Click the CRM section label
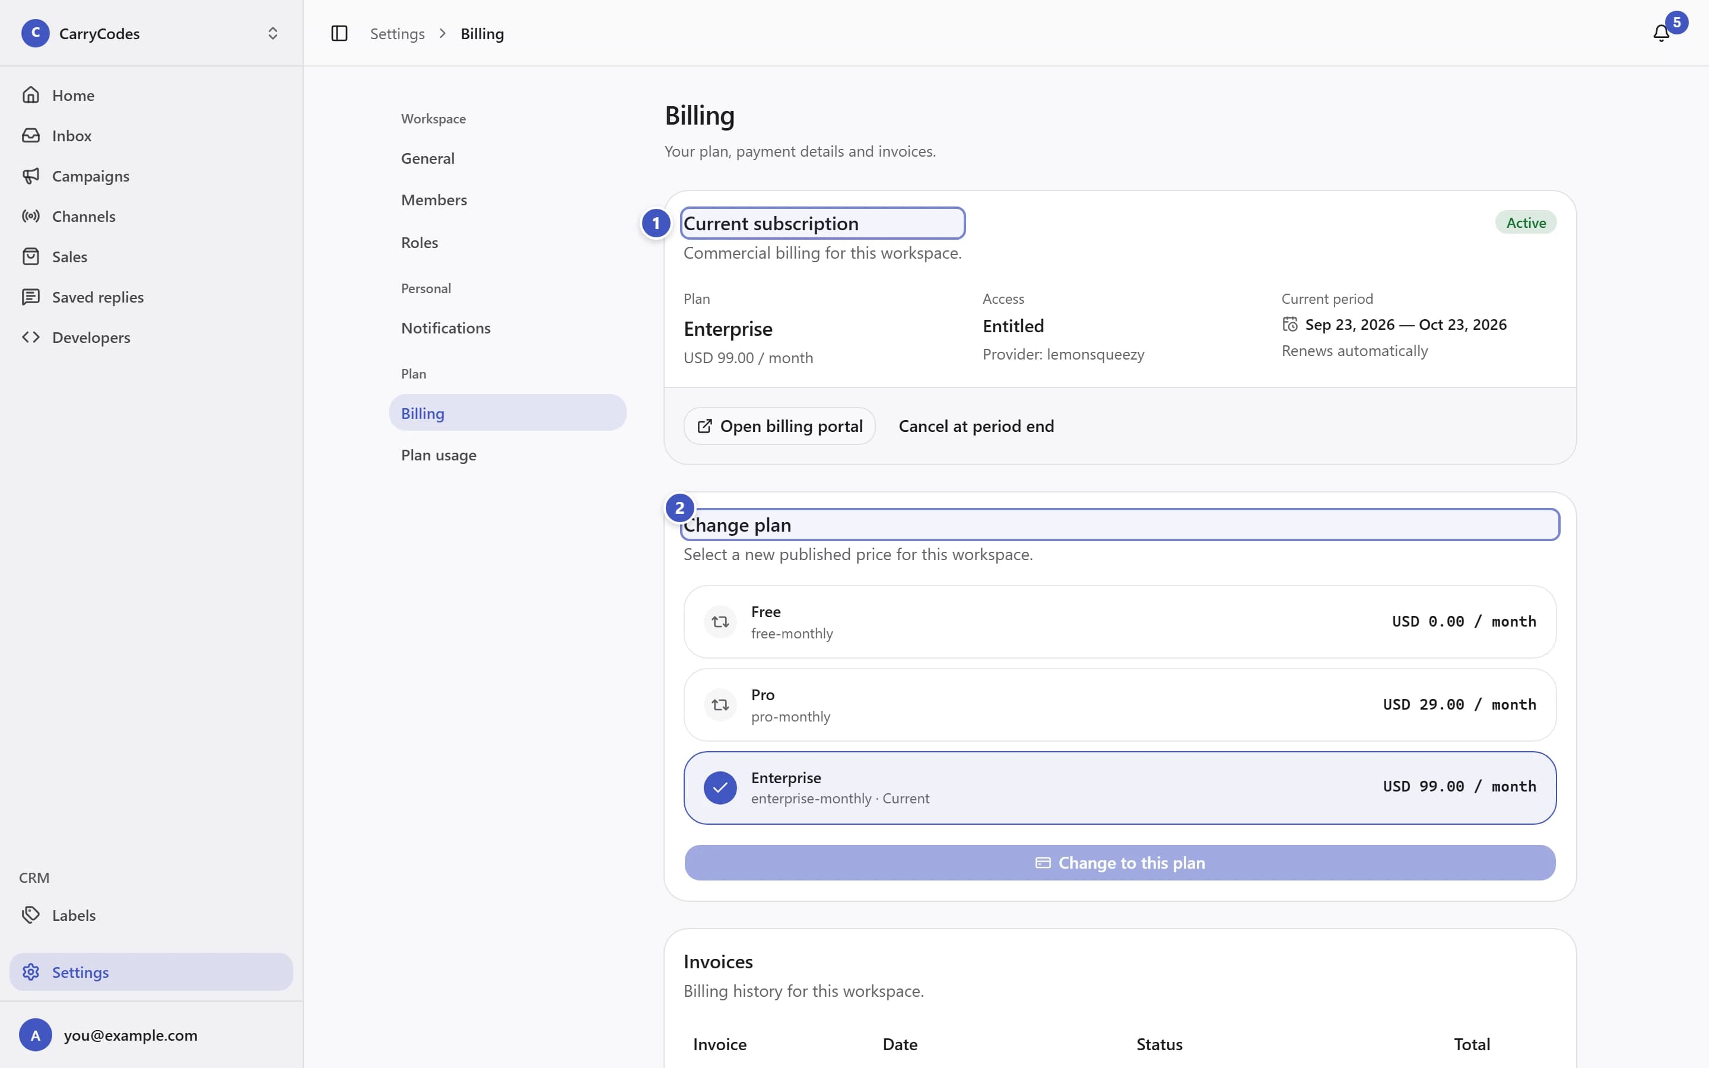This screenshot has height=1068, width=1709. tap(34, 878)
